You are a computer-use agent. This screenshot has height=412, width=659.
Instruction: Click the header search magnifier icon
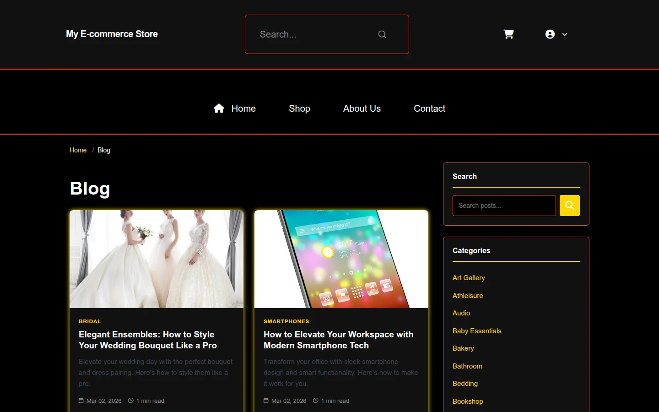click(382, 34)
